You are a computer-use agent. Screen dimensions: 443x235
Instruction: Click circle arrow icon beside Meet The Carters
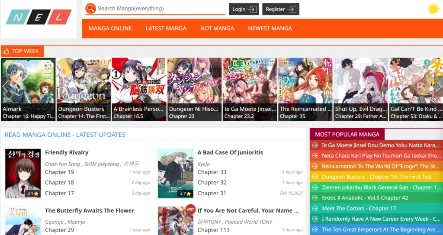[315, 209]
